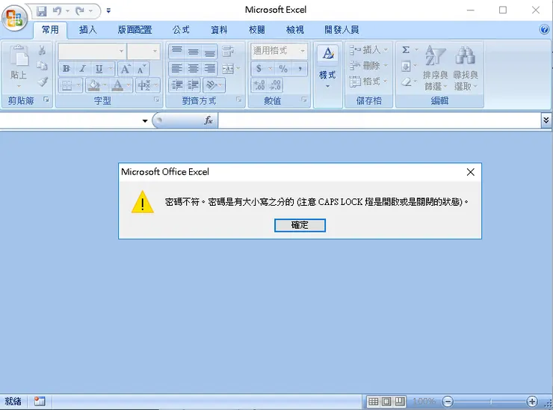553x410 pixels.
Task: Click the Save icon in quick access toolbar
Action: click(x=42, y=11)
